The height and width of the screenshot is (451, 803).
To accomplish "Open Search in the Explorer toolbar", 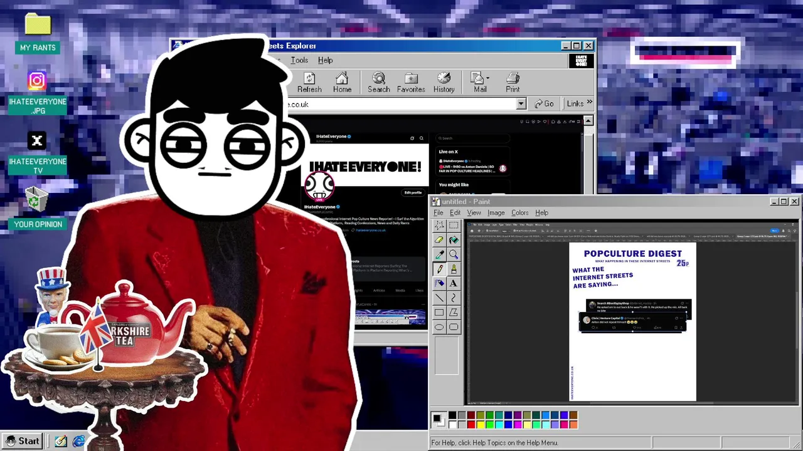I will click(x=379, y=82).
